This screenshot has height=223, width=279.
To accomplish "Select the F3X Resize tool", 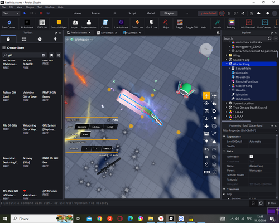I will point(214,96).
